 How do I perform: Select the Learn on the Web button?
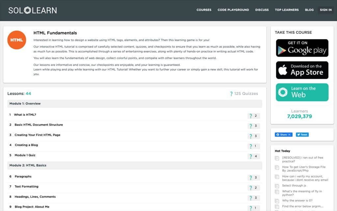click(302, 92)
